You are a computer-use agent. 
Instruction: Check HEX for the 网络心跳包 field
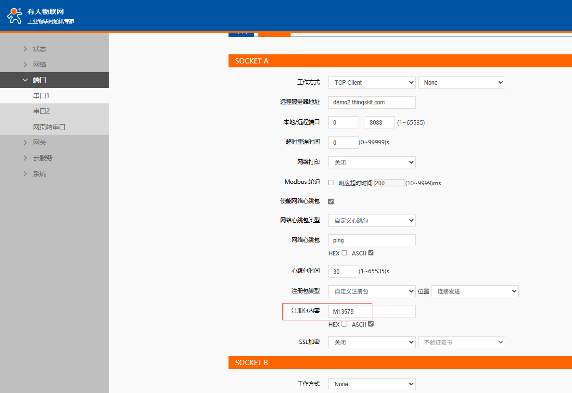(x=344, y=253)
